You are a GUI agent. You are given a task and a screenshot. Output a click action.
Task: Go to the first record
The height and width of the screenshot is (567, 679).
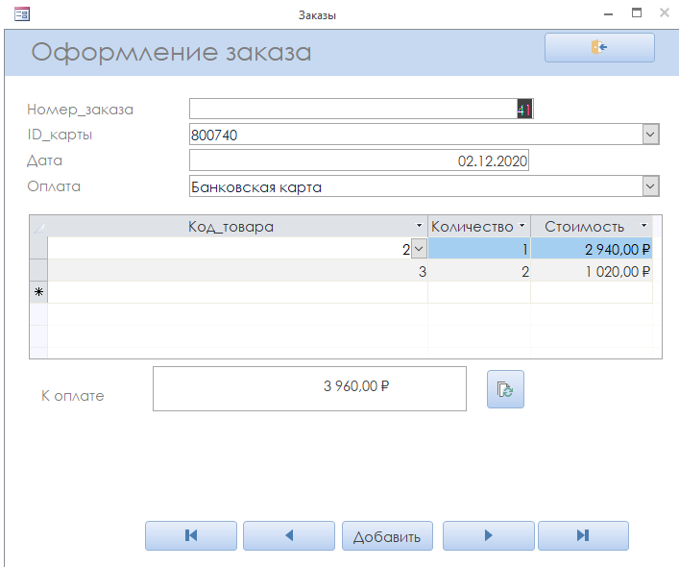(190, 536)
